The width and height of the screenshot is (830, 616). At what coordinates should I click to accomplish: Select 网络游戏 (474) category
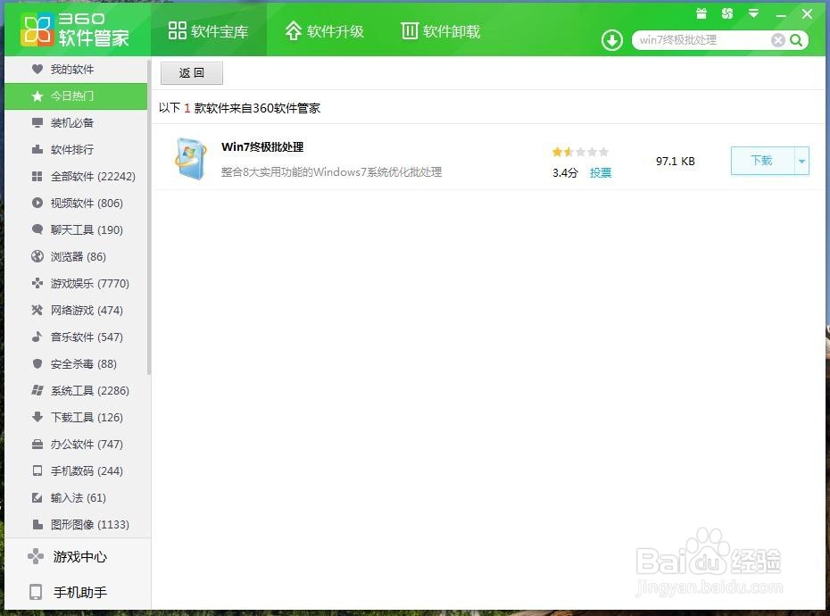[76, 310]
